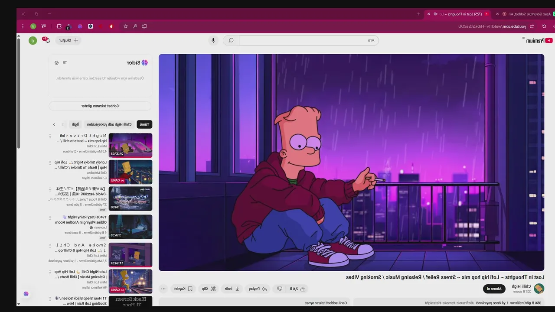Dislike the video with thumbs-down

point(280,289)
